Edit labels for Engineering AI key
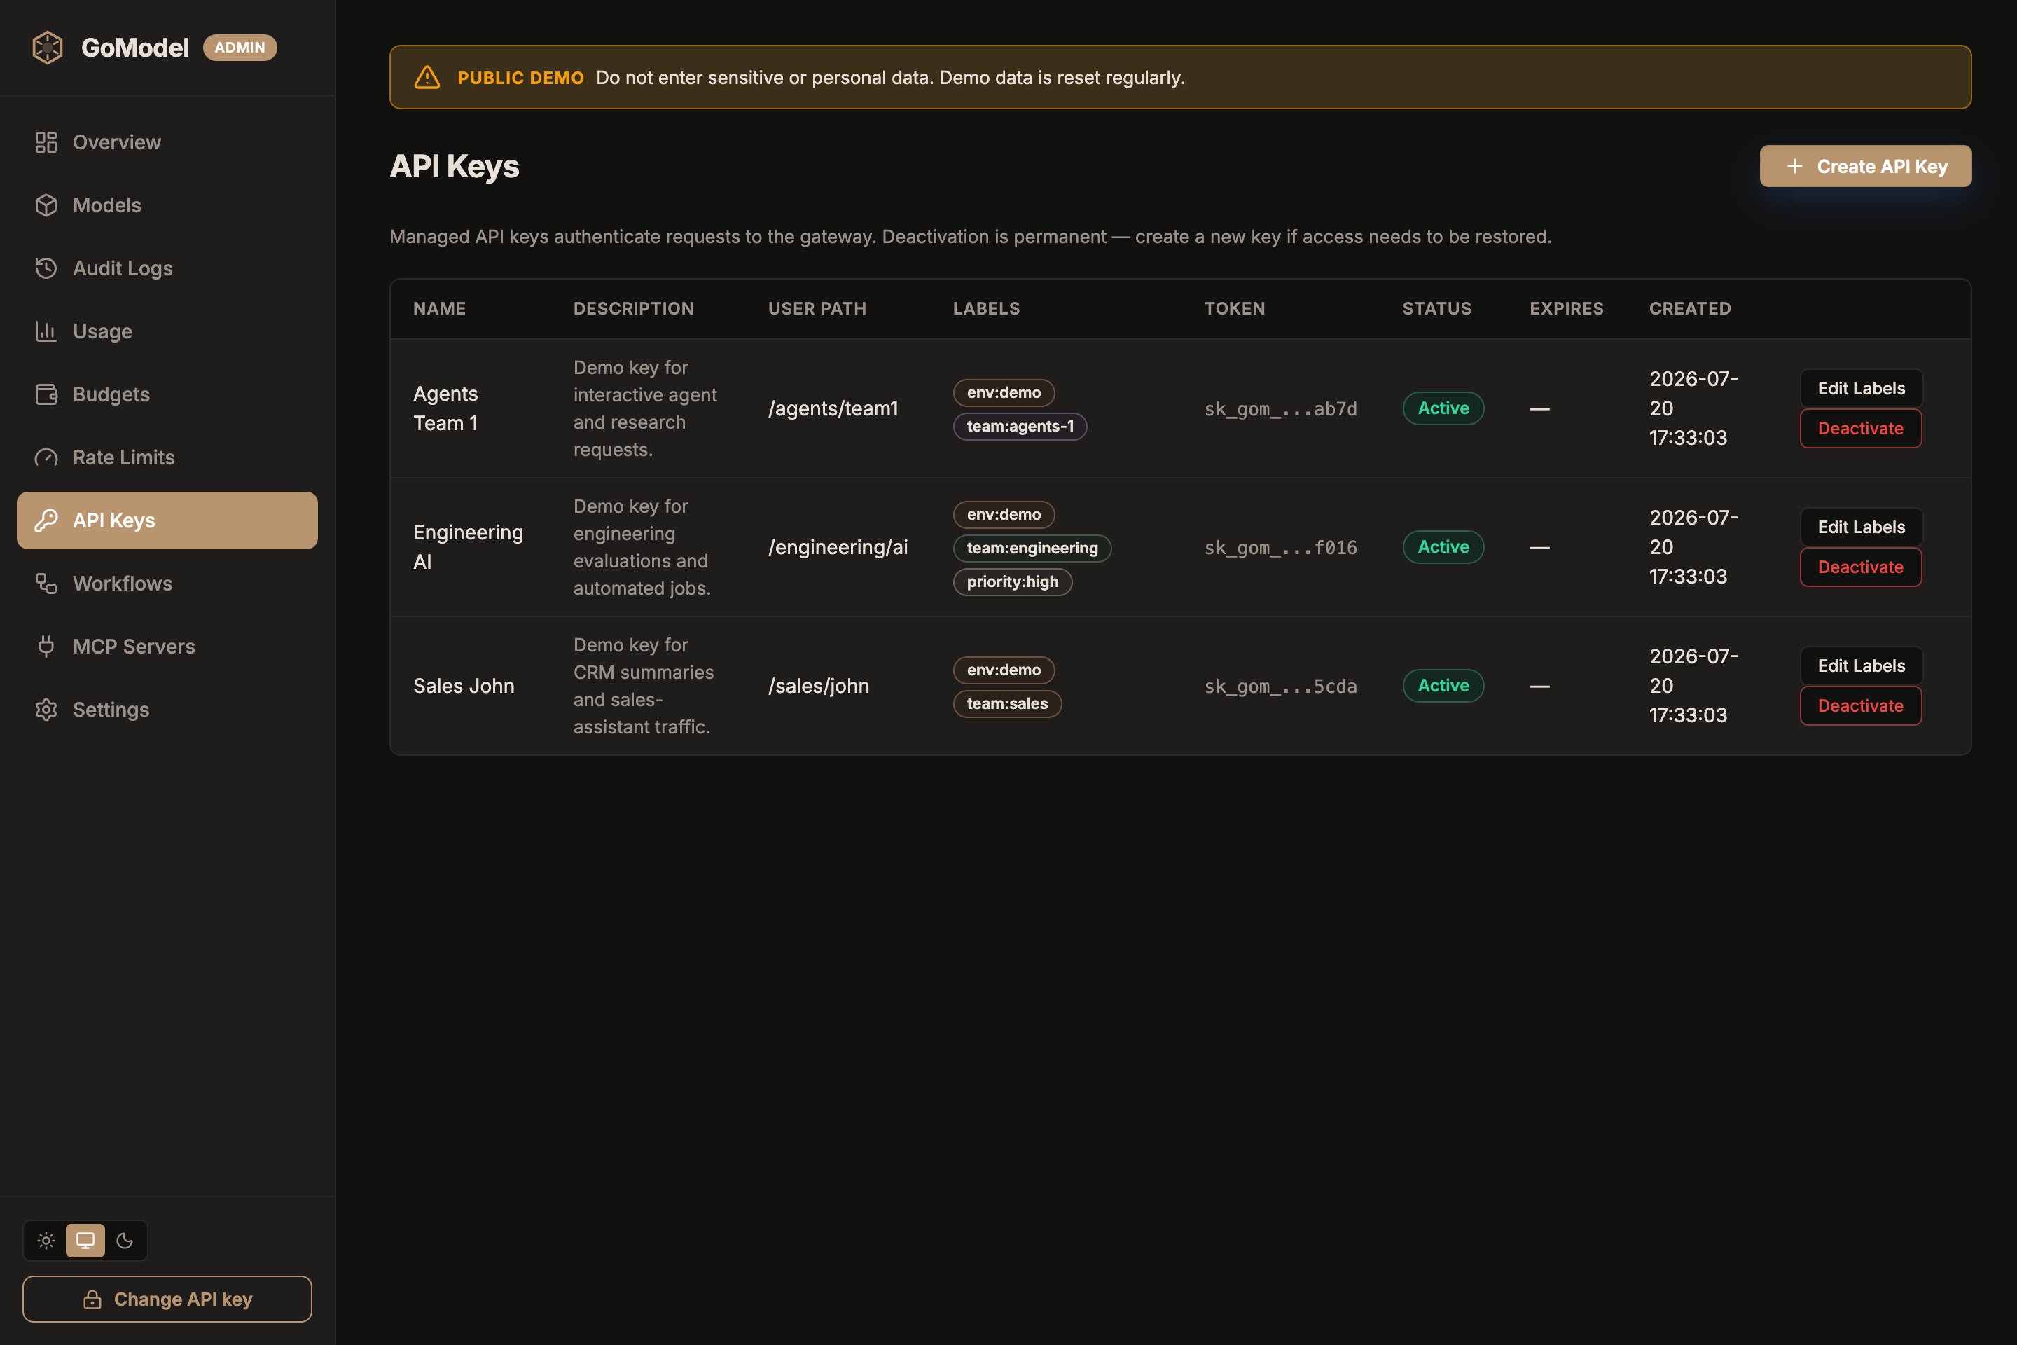Screen dimensions: 2017x1345 [1861, 527]
